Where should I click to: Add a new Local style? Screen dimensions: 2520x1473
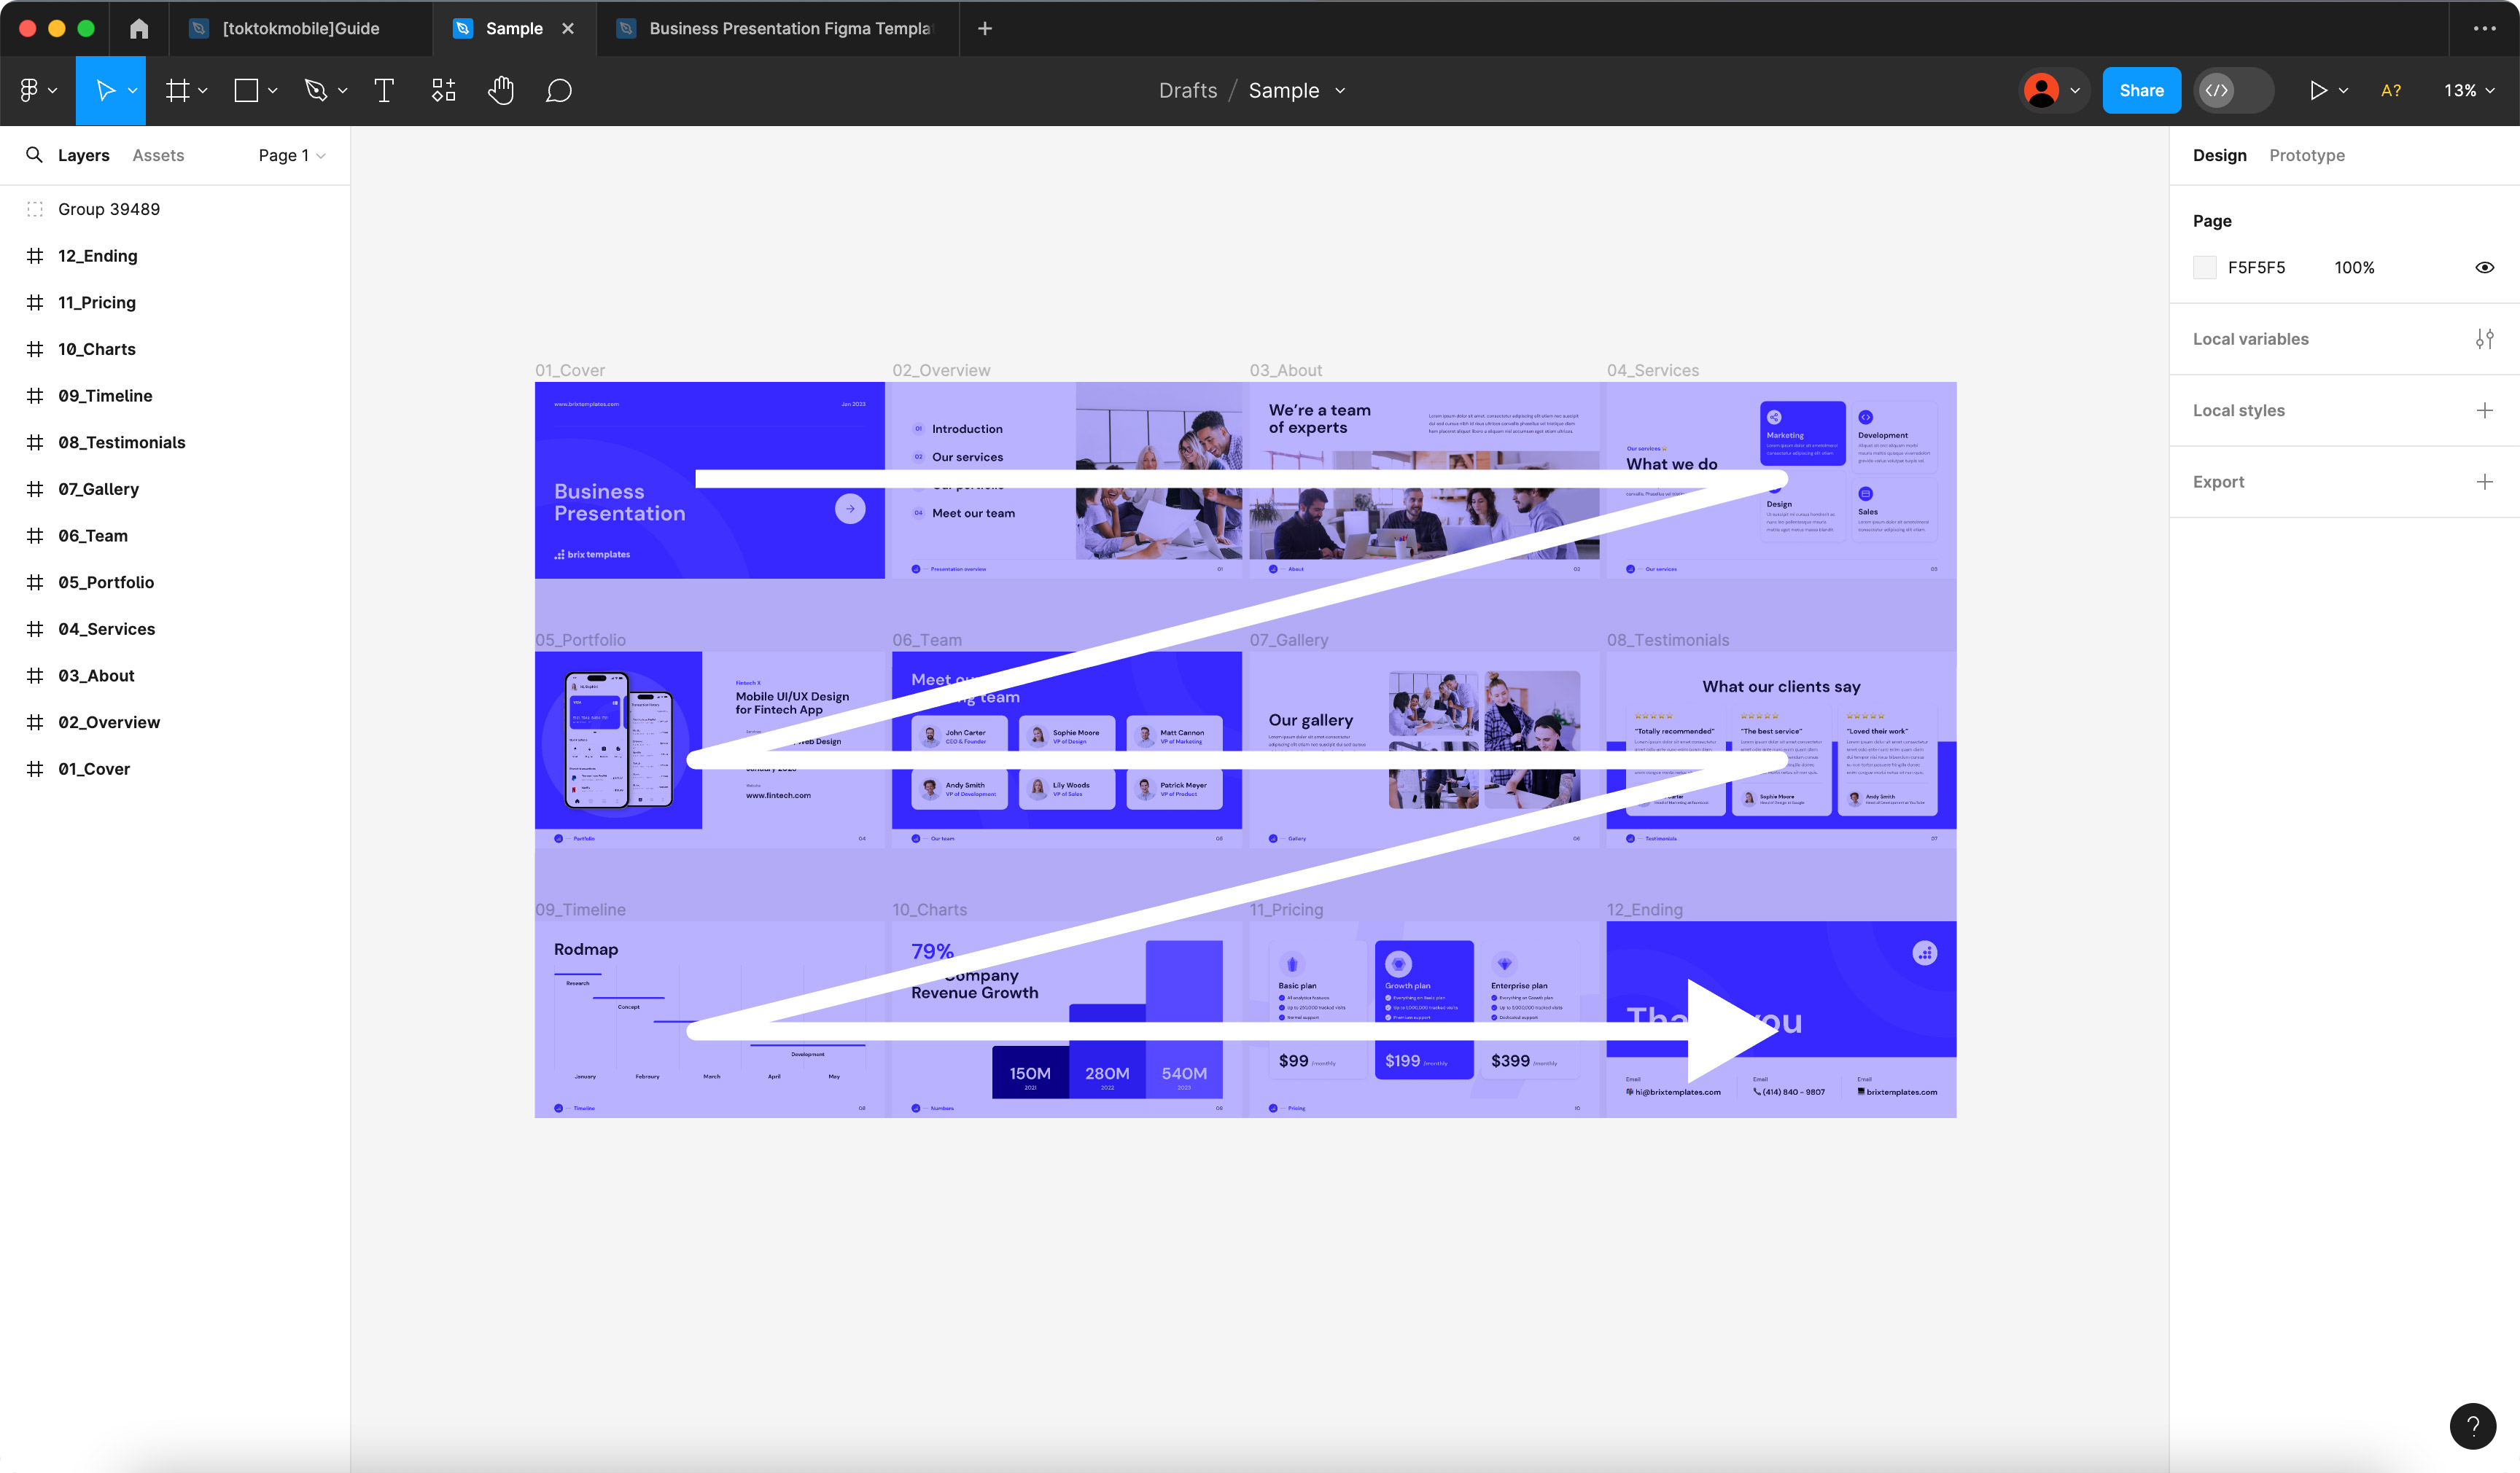[2484, 411]
